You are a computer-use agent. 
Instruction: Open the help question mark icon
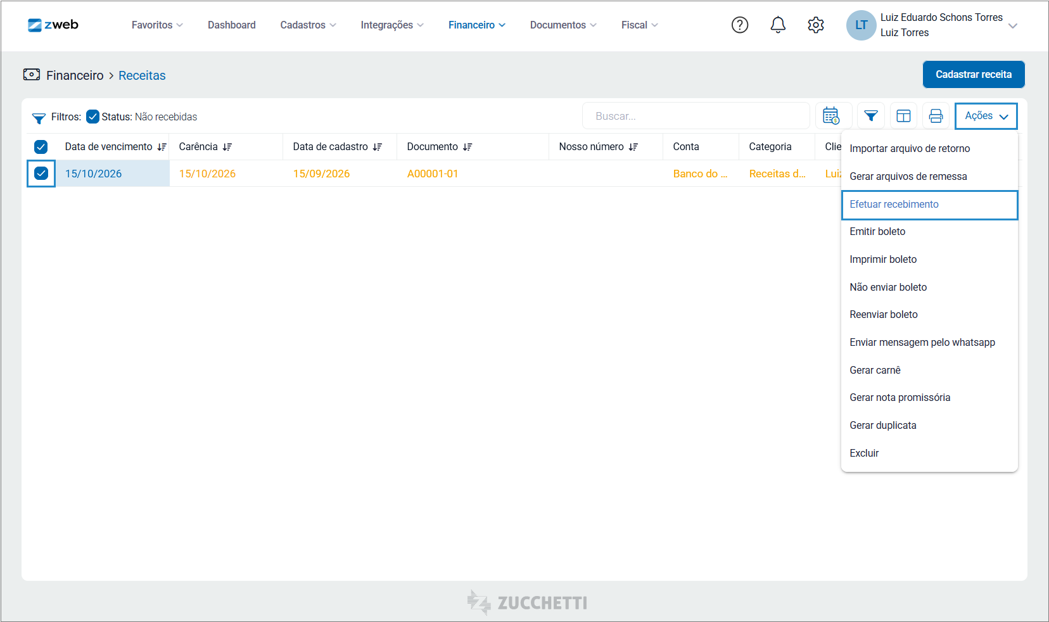(x=740, y=25)
